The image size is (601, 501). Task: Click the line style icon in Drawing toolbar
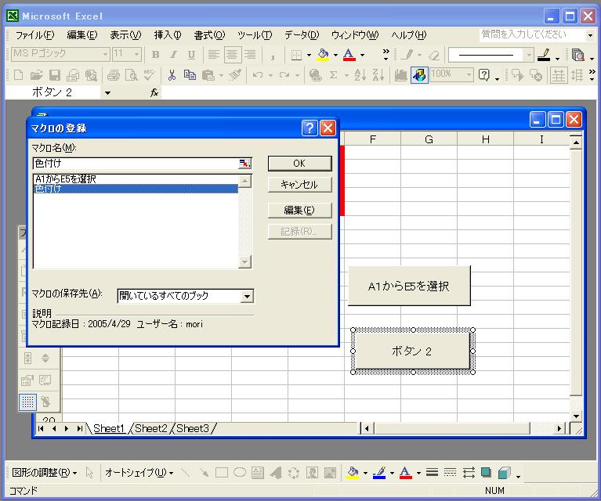pyautogui.click(x=432, y=473)
